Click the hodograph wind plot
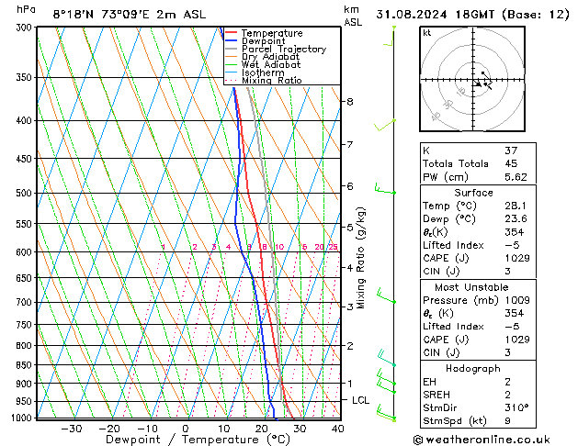 [x=472, y=79]
